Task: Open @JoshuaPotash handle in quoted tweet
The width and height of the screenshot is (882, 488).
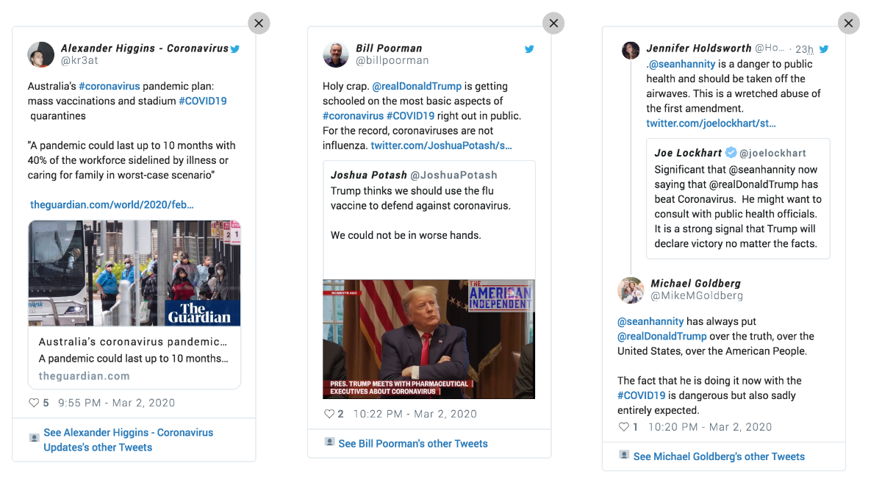Action: tap(453, 175)
